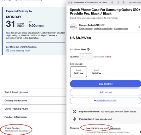Click the info icon beside 9:00pm
Image resolution: width=141 pixels, height=135 pixels.
coord(43,26)
